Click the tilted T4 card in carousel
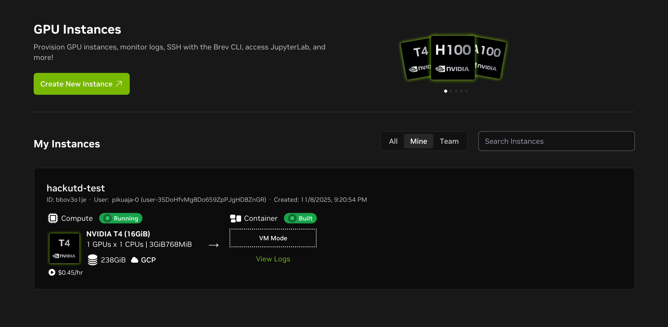 pyautogui.click(x=416, y=59)
